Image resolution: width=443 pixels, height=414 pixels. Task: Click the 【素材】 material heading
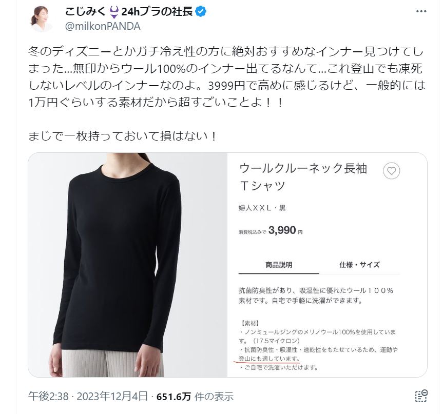click(249, 323)
